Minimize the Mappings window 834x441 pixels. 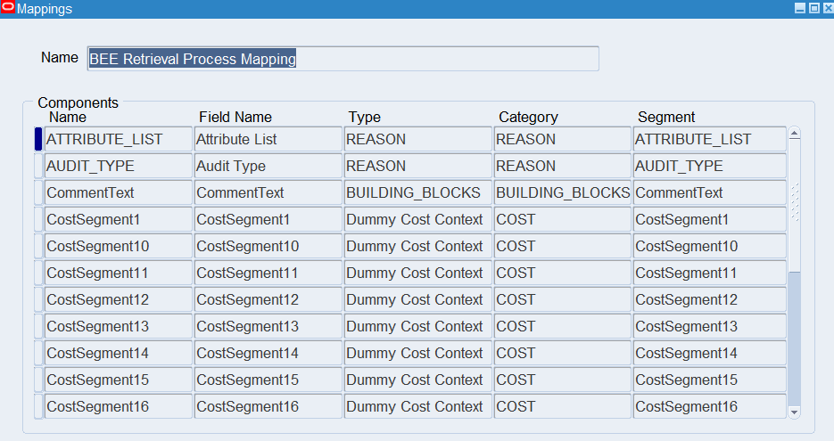pos(800,8)
